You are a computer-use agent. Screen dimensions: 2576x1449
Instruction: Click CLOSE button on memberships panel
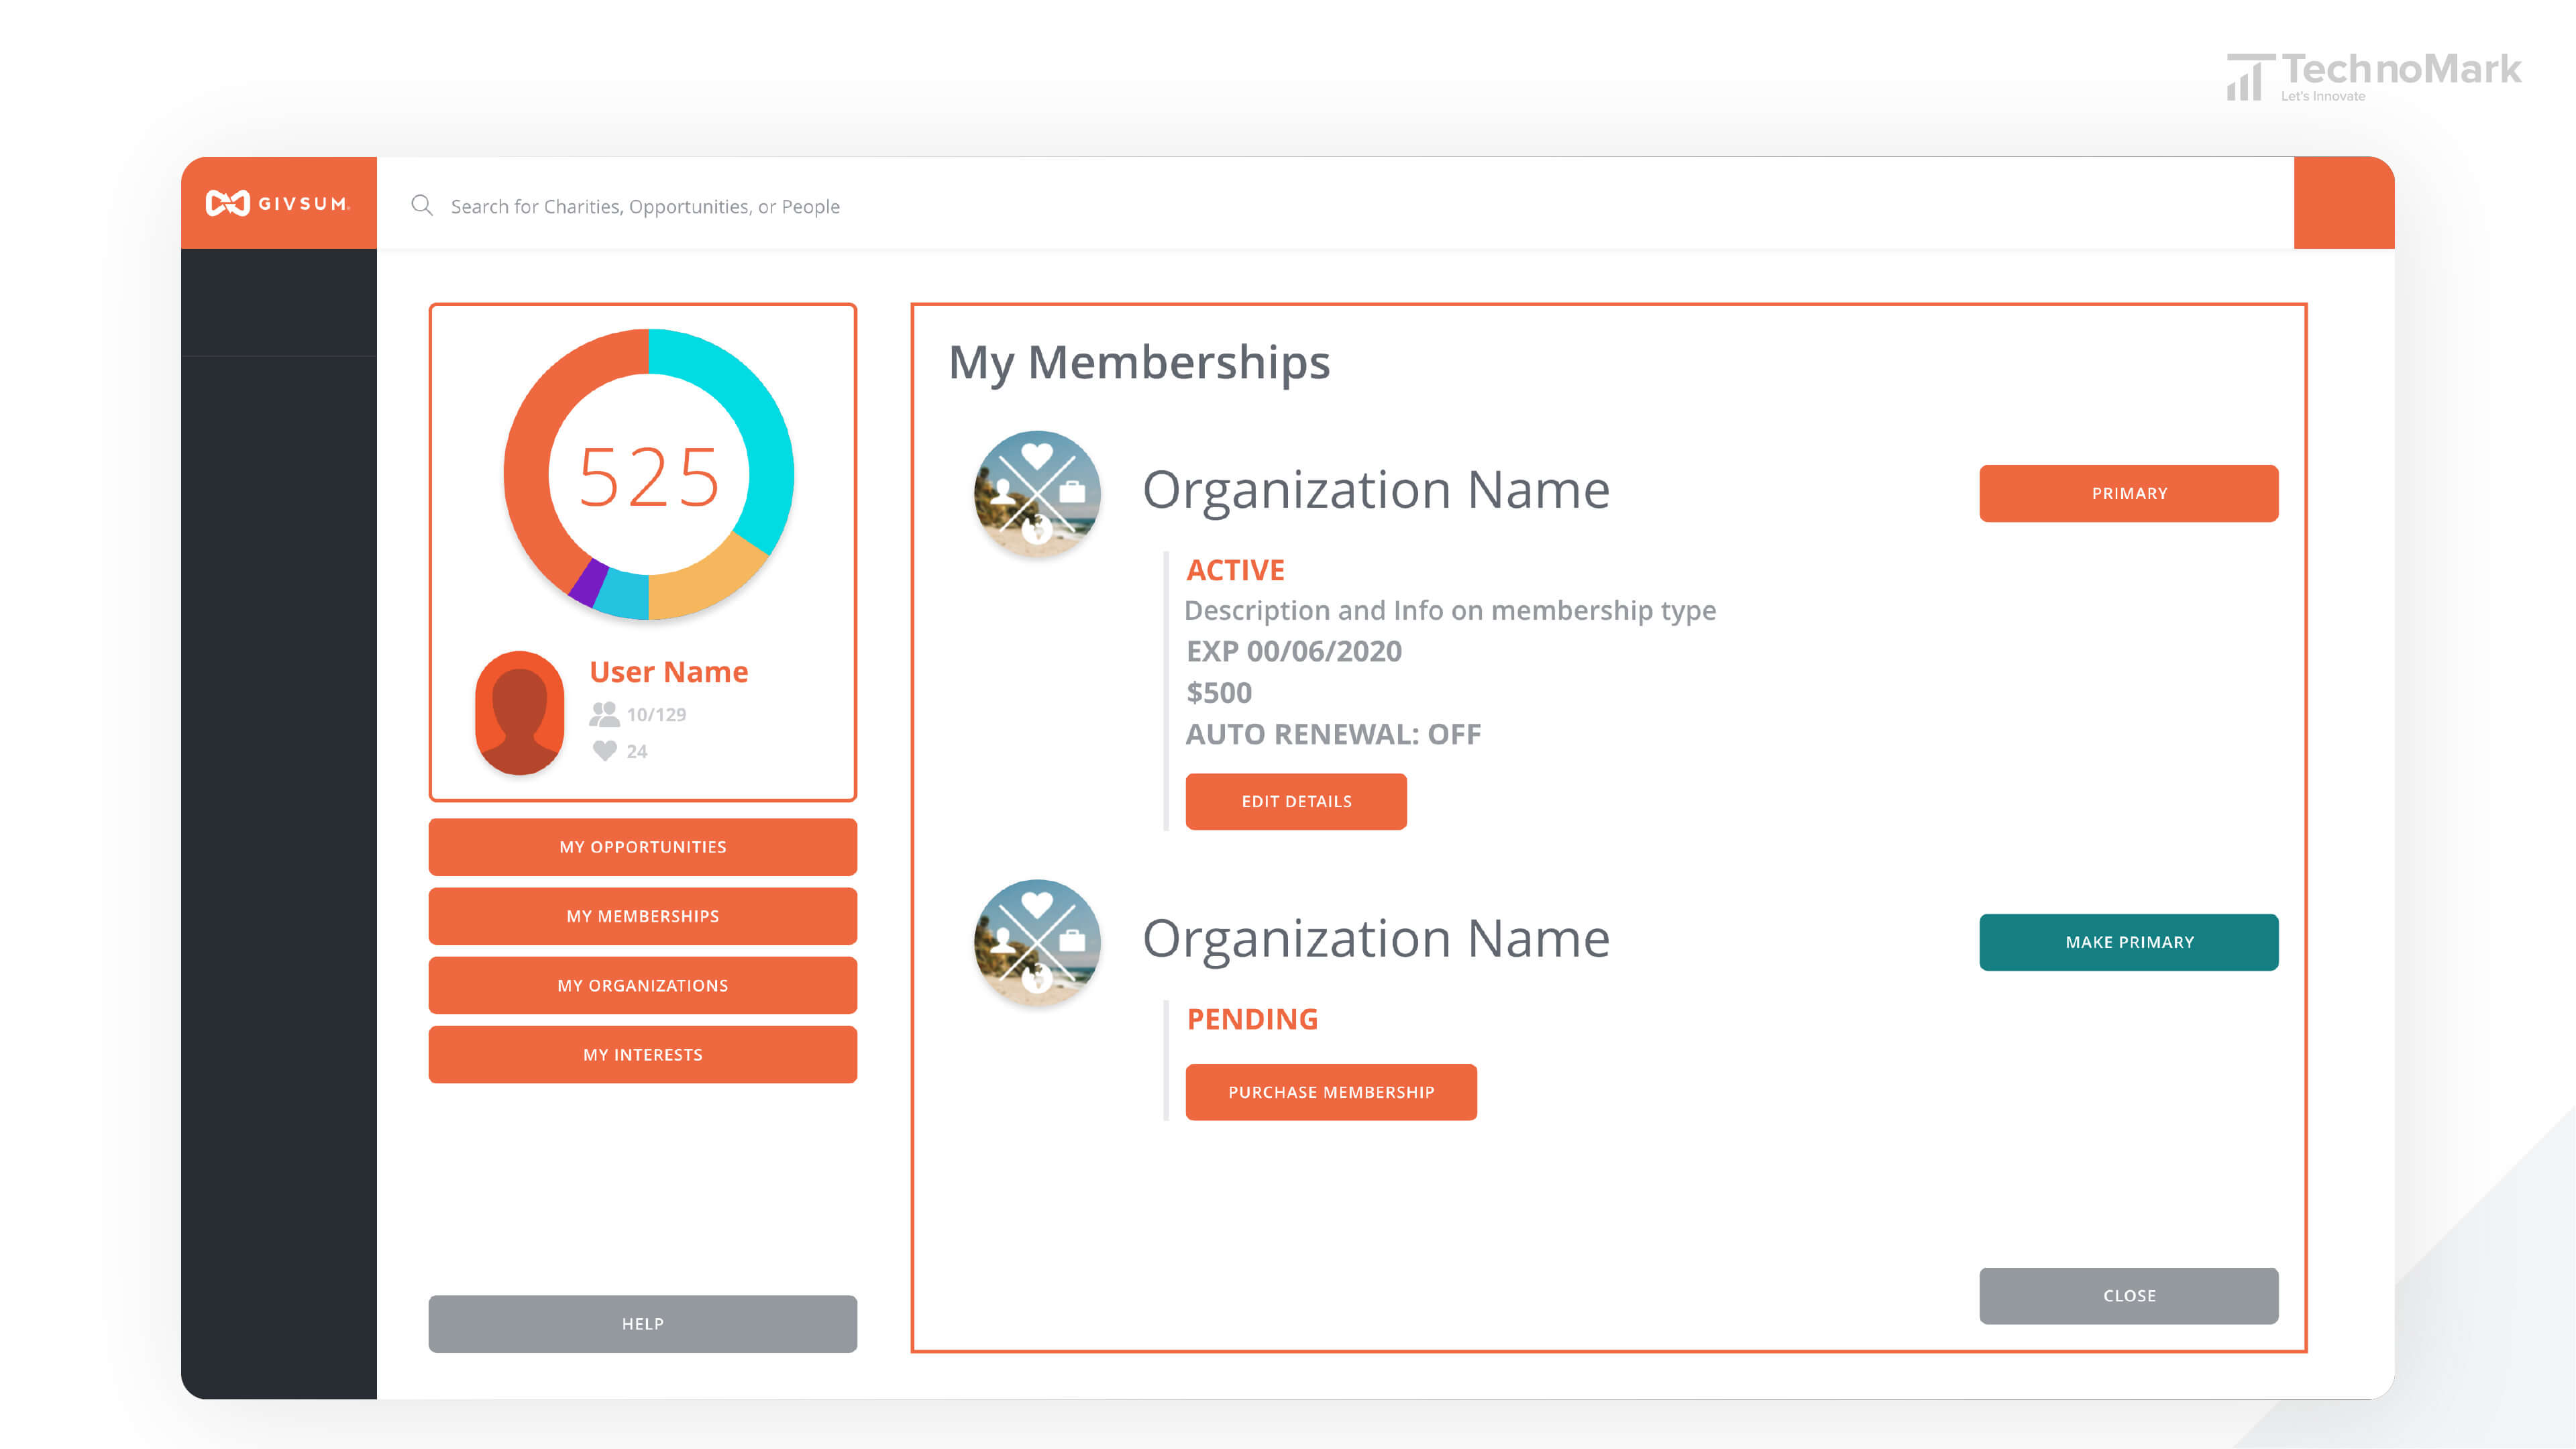coord(2129,1293)
